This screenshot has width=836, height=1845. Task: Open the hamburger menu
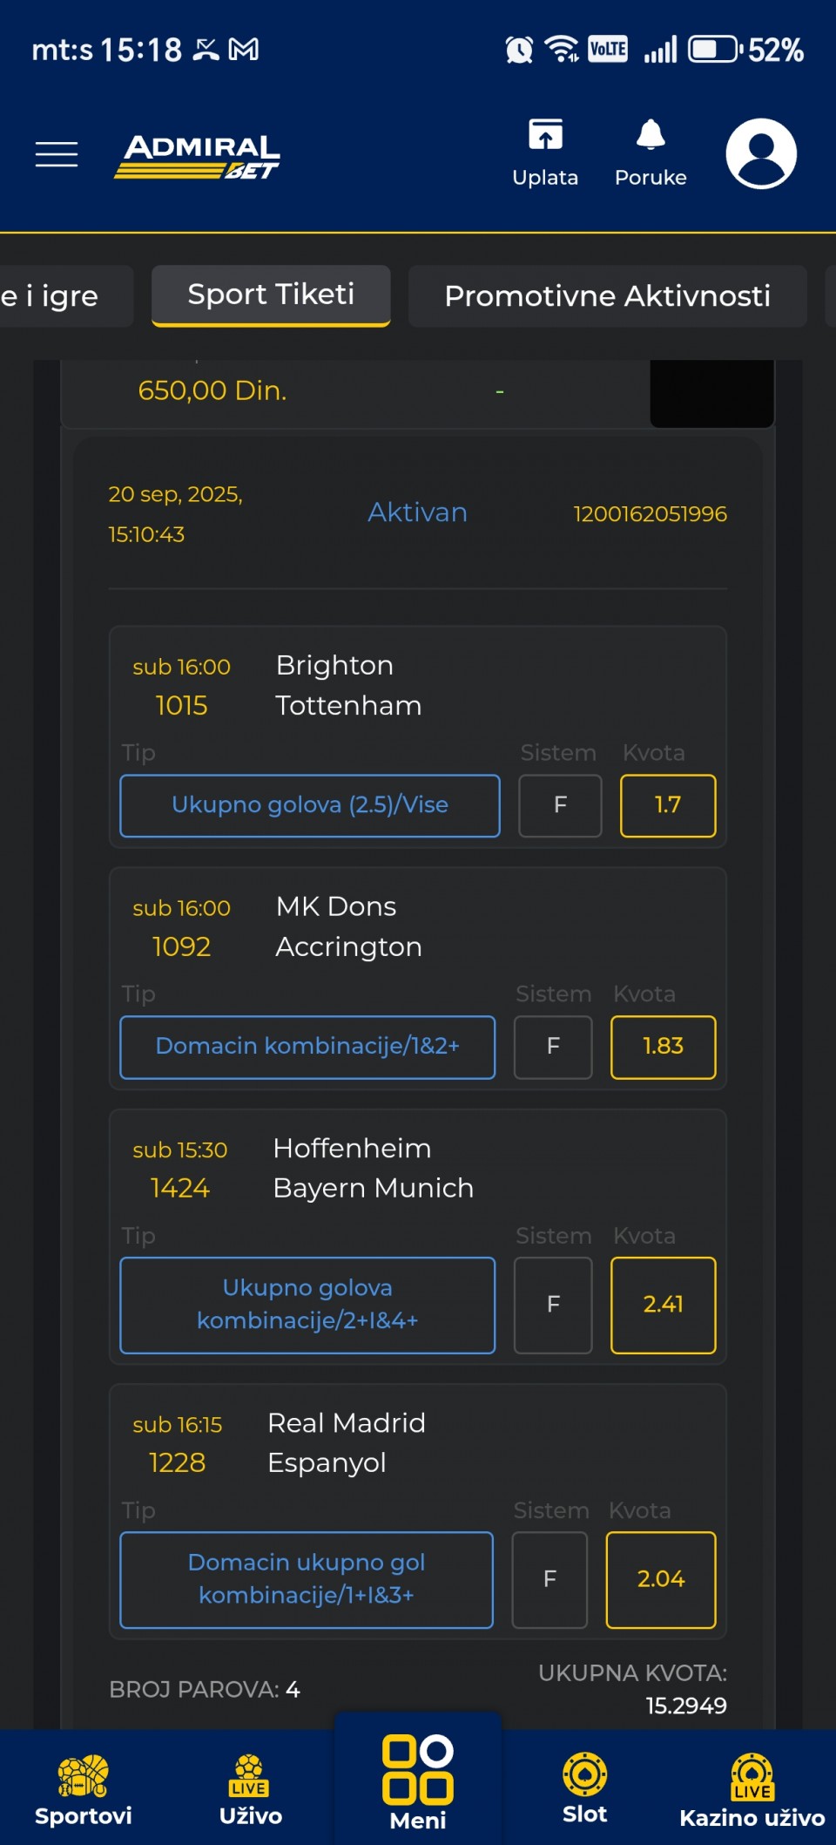tap(57, 154)
